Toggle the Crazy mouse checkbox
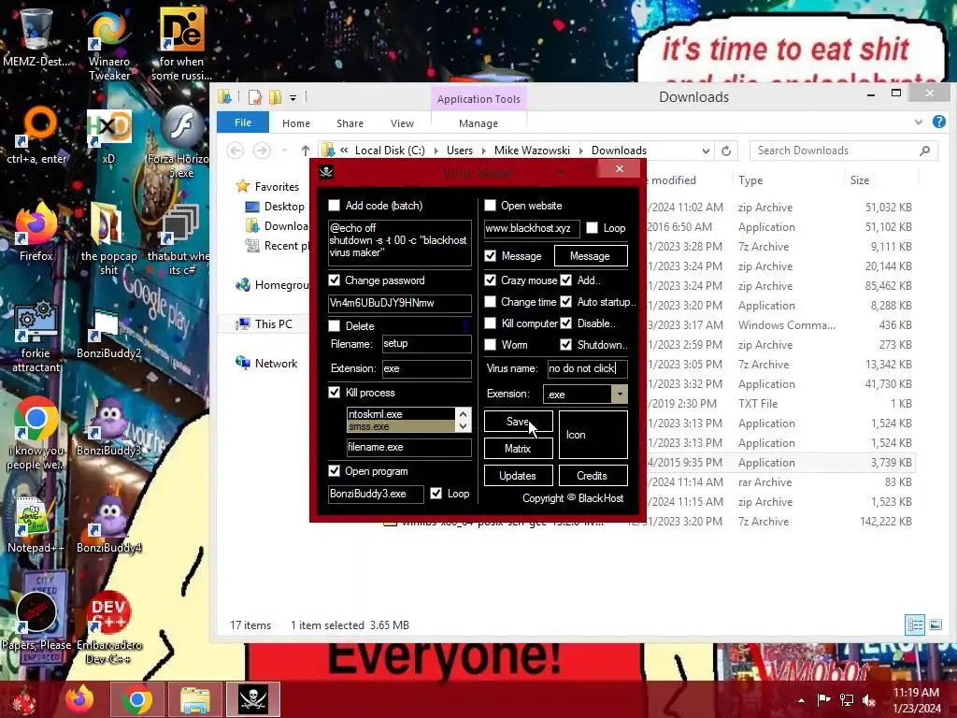Viewport: 957px width, 718px height. coord(490,280)
